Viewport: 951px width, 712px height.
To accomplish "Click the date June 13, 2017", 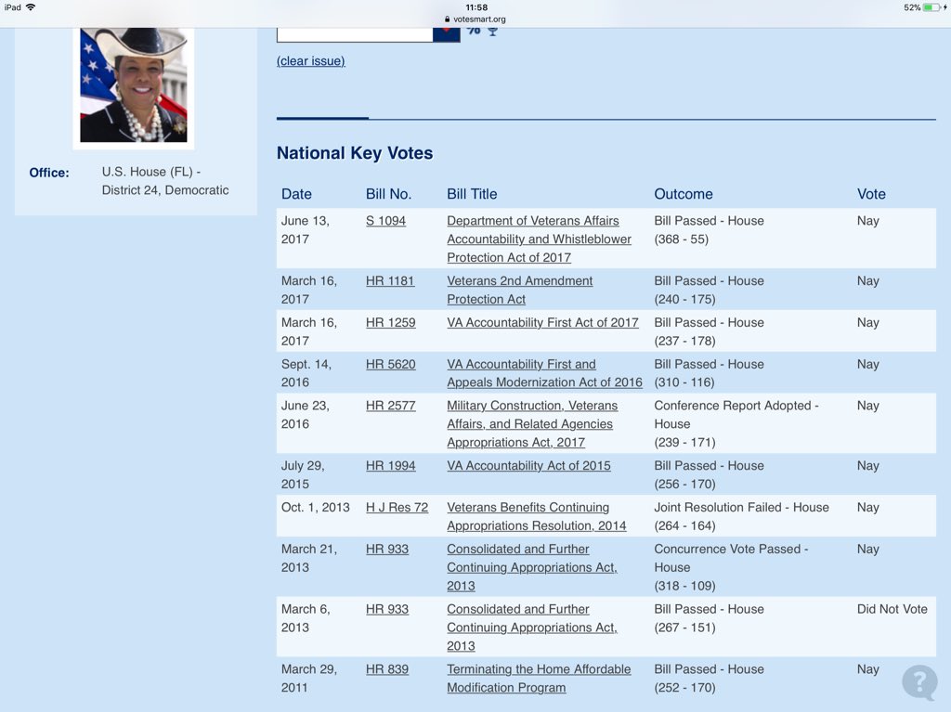I will 305,230.
